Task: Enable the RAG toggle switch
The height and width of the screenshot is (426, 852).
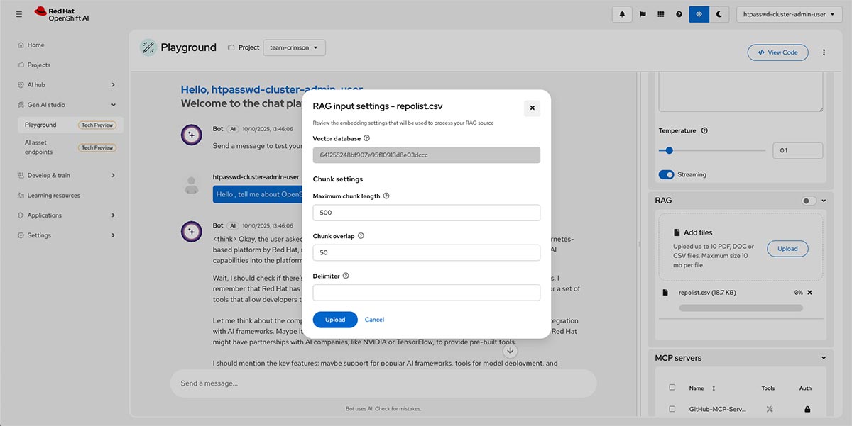Action: click(809, 201)
